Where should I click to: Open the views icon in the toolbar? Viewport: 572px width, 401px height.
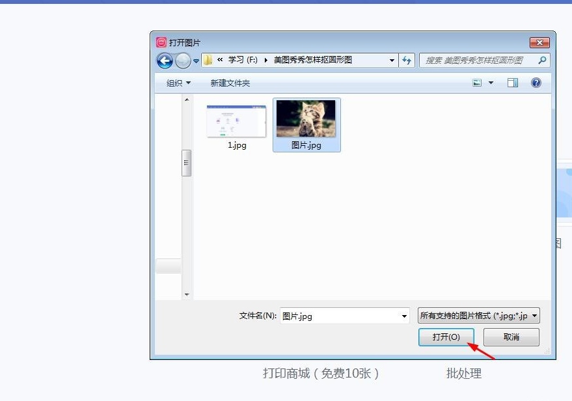click(x=477, y=83)
